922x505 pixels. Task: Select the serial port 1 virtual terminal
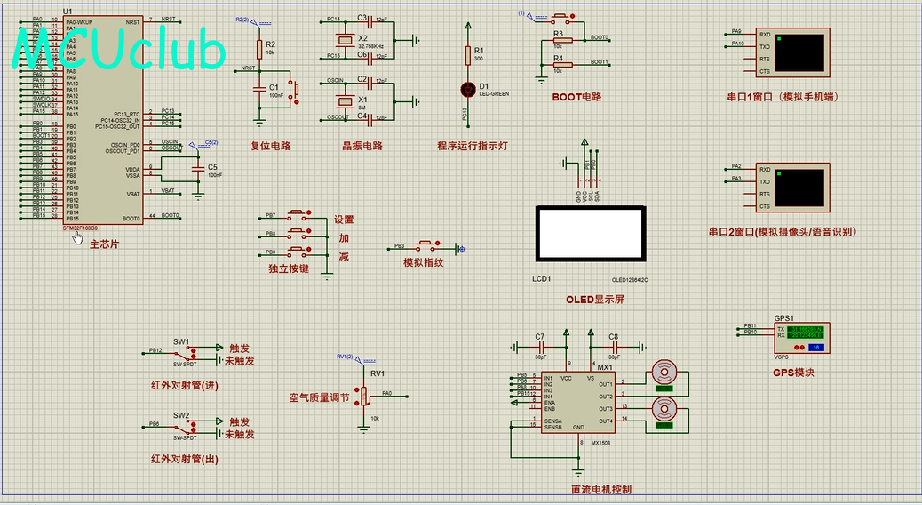(792, 52)
